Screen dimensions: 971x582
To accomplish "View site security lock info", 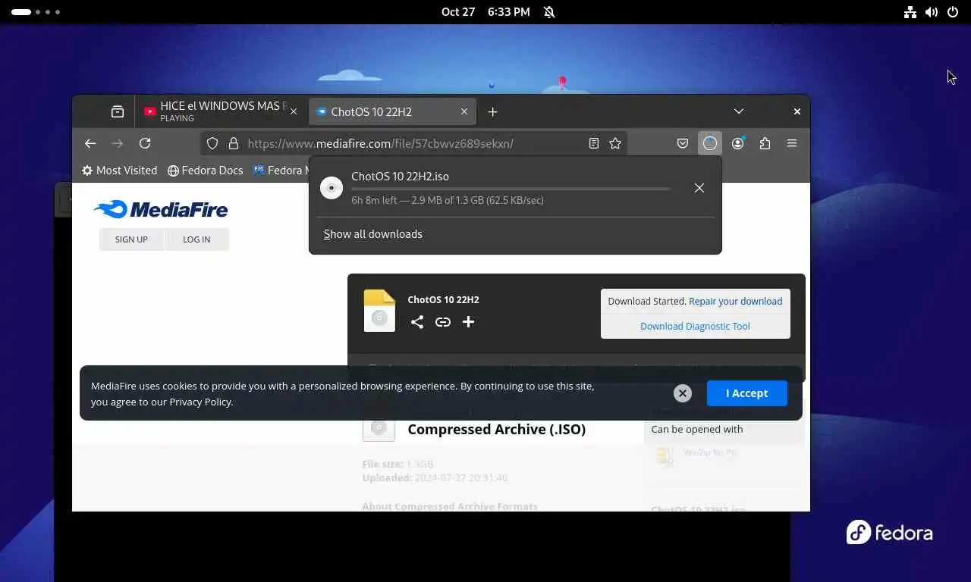I will pyautogui.click(x=234, y=143).
